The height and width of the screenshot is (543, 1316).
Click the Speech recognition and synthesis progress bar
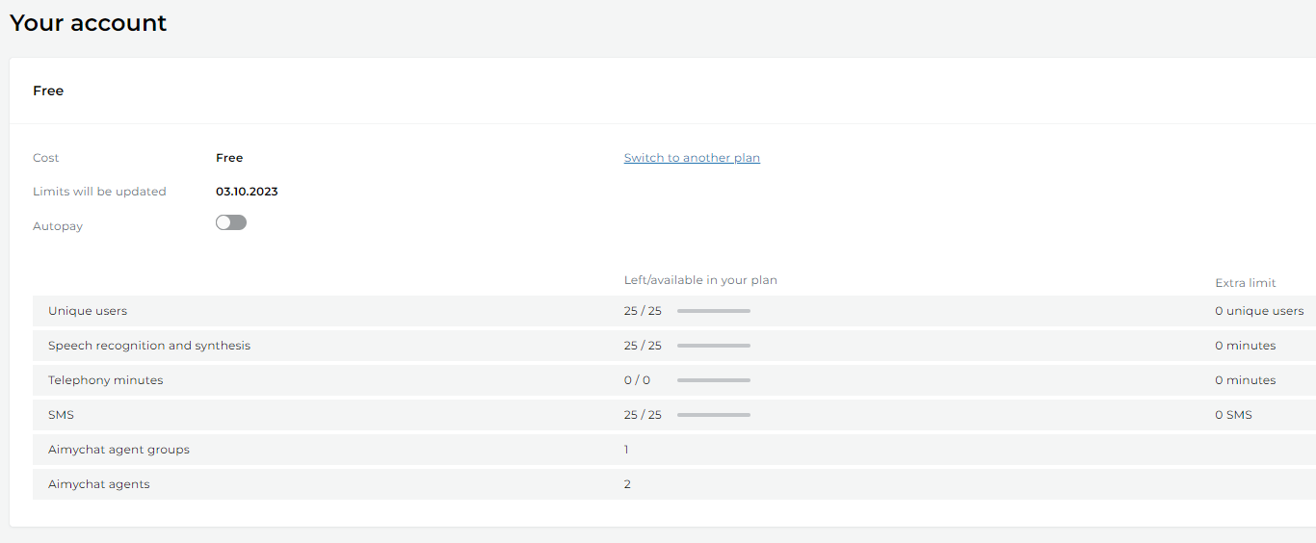(713, 346)
